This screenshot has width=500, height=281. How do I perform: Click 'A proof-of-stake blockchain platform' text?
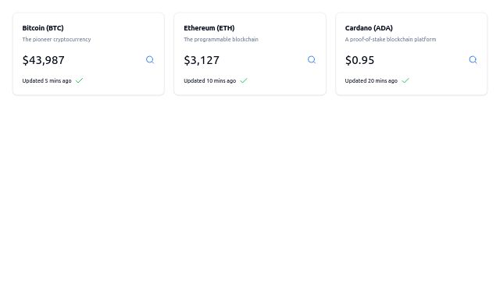point(391,40)
